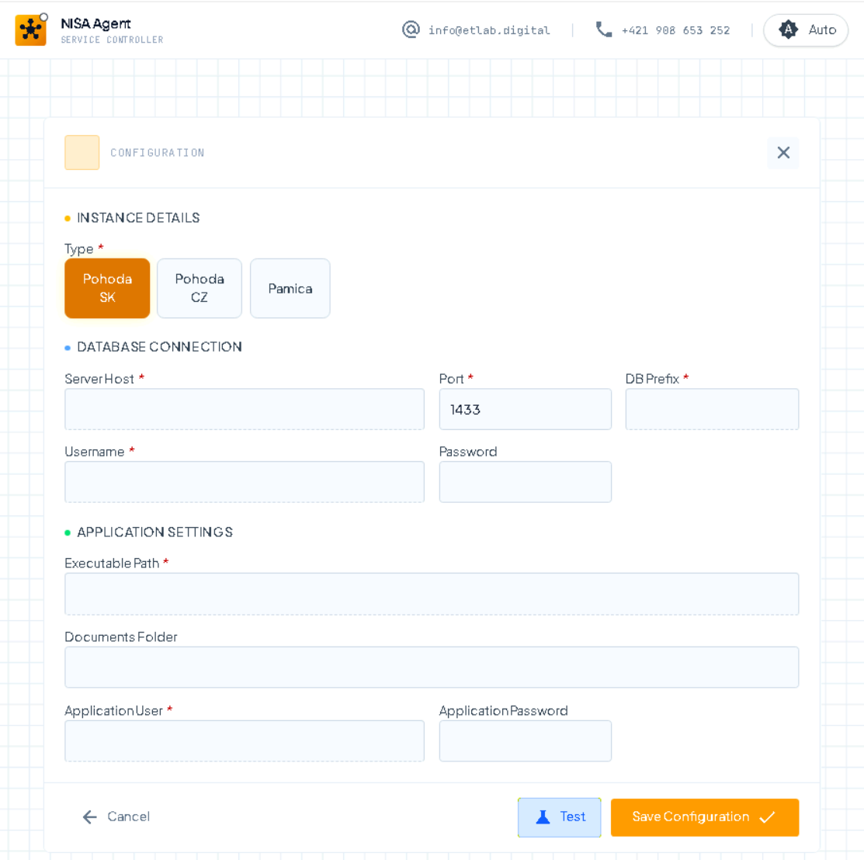
Task: Click the @ email icon in header
Action: tap(411, 30)
